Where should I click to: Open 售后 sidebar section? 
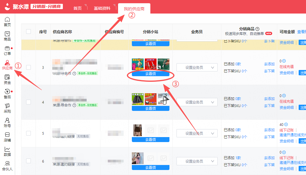(7, 94)
